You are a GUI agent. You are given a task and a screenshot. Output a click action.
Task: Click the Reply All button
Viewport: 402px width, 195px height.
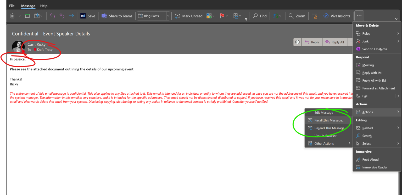335,42
